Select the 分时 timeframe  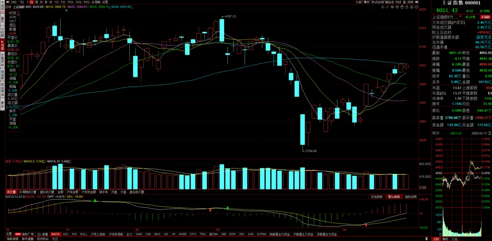pyautogui.click(x=14, y=2)
